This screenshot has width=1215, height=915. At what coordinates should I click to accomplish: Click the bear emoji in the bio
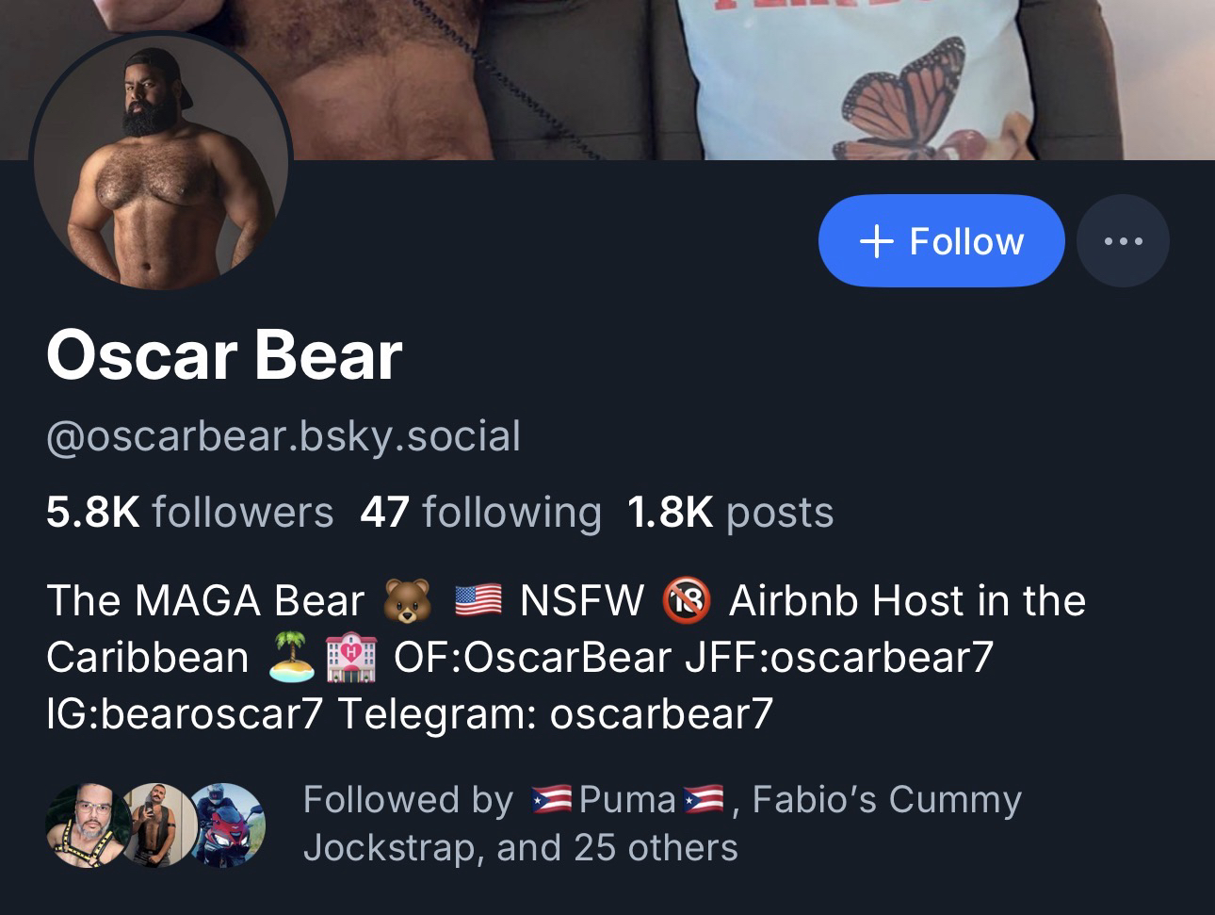click(x=407, y=602)
